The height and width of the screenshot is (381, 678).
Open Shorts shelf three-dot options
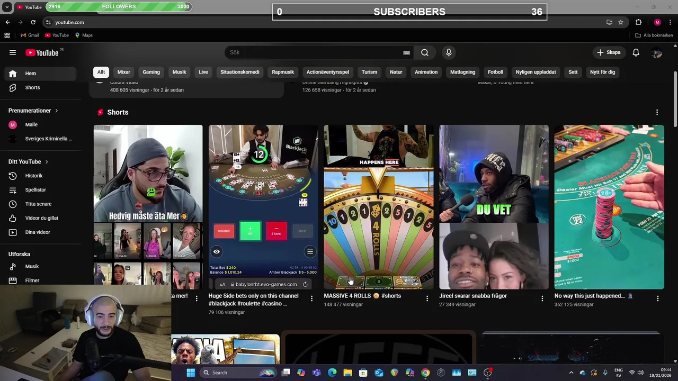click(657, 112)
